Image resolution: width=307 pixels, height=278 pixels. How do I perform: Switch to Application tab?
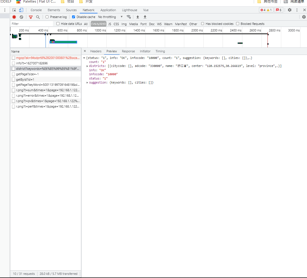(x=108, y=10)
